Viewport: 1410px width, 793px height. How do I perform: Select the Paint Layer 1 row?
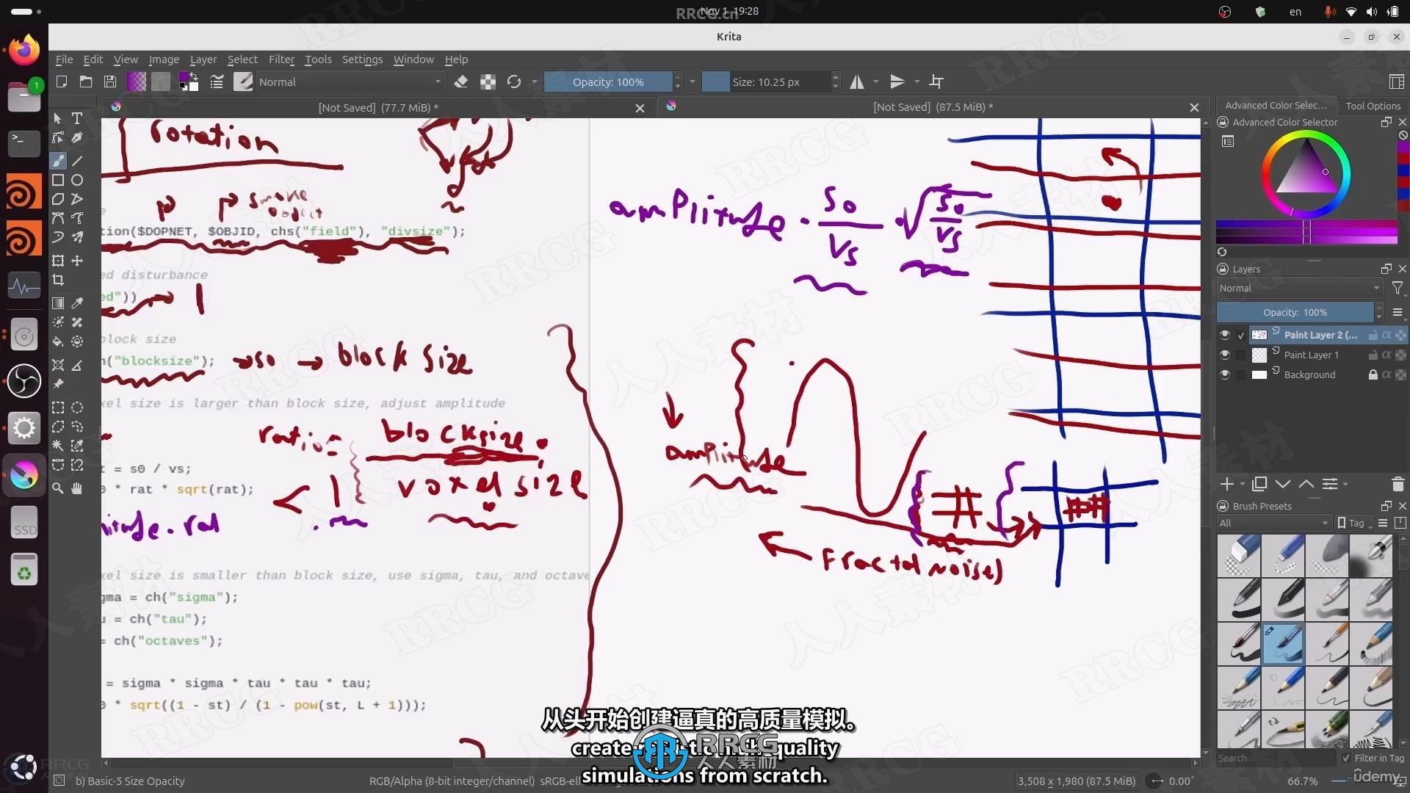pos(1311,355)
